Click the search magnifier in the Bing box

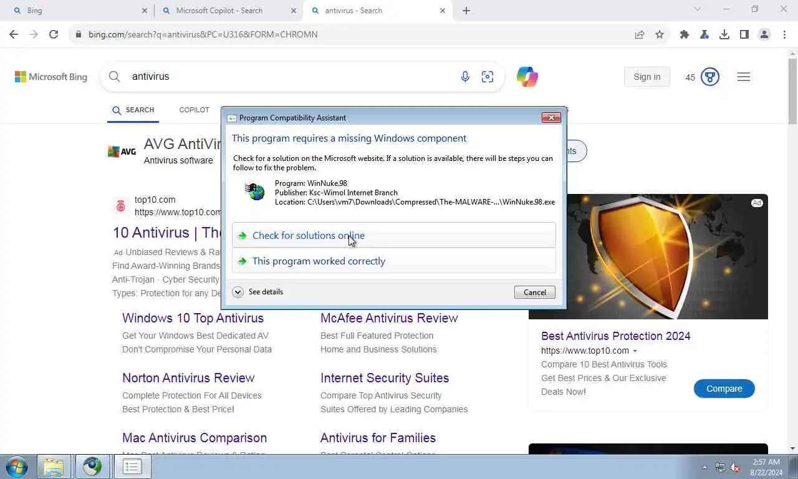(x=114, y=77)
